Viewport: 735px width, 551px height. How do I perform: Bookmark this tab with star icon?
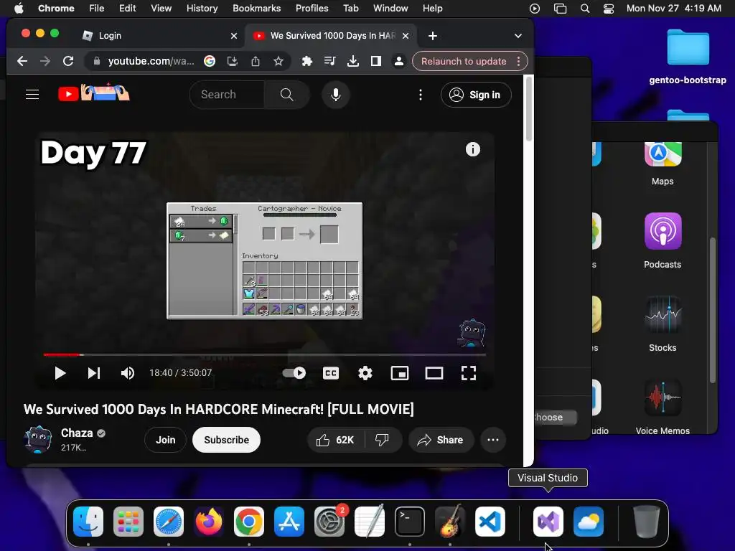278,62
